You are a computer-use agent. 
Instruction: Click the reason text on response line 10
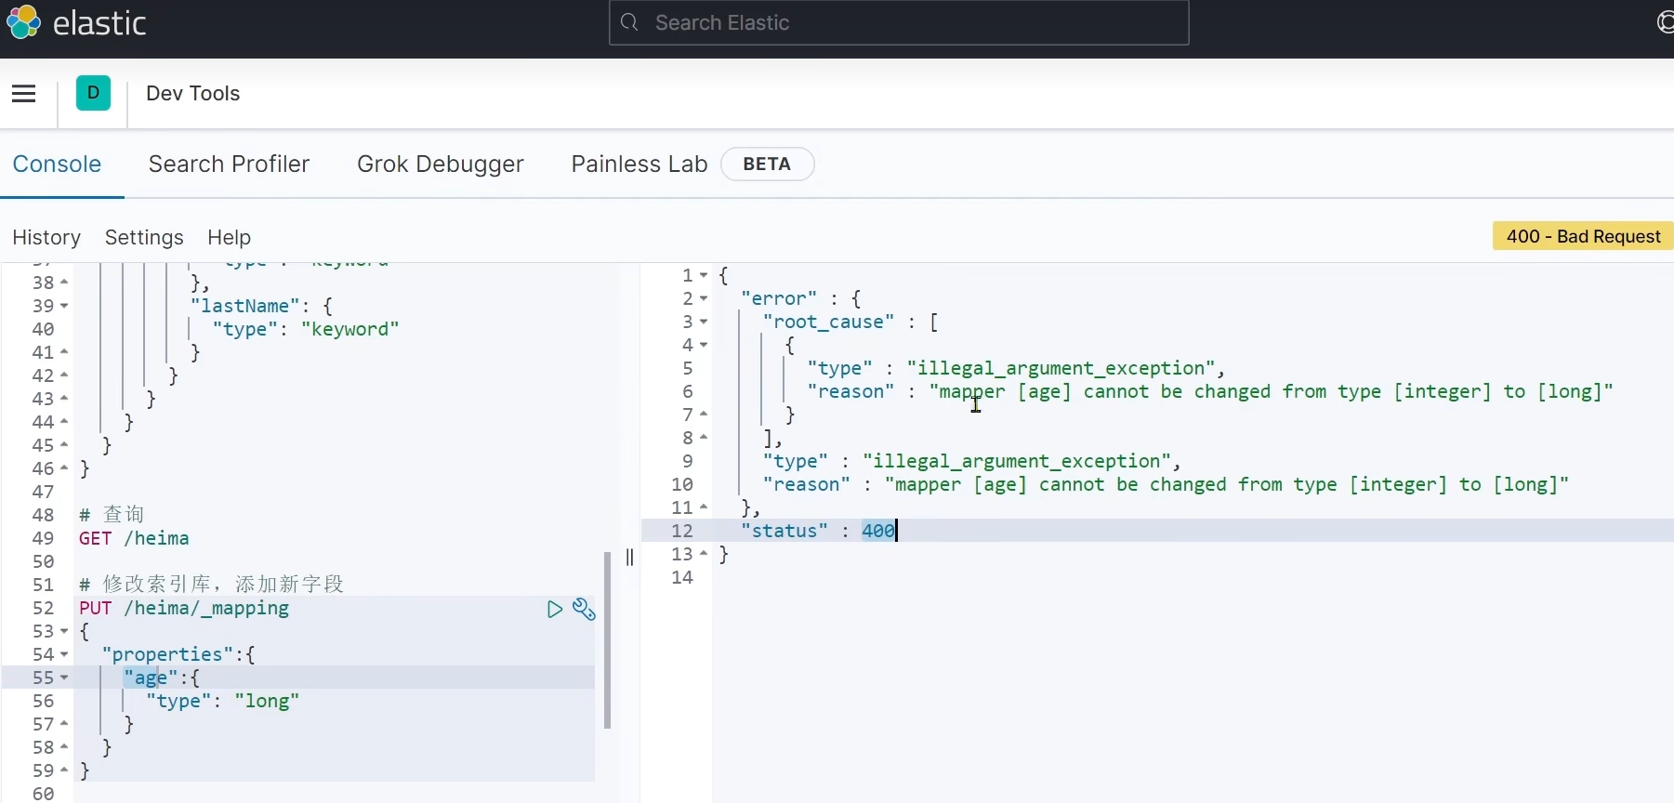pos(1227,484)
